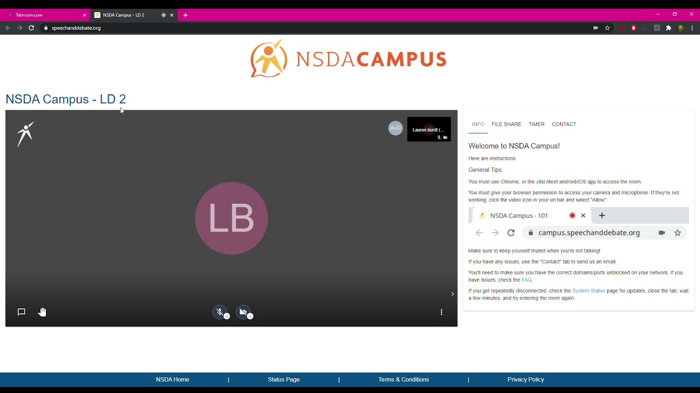
Task: Click the browser profile avatar
Action: [x=680, y=28]
